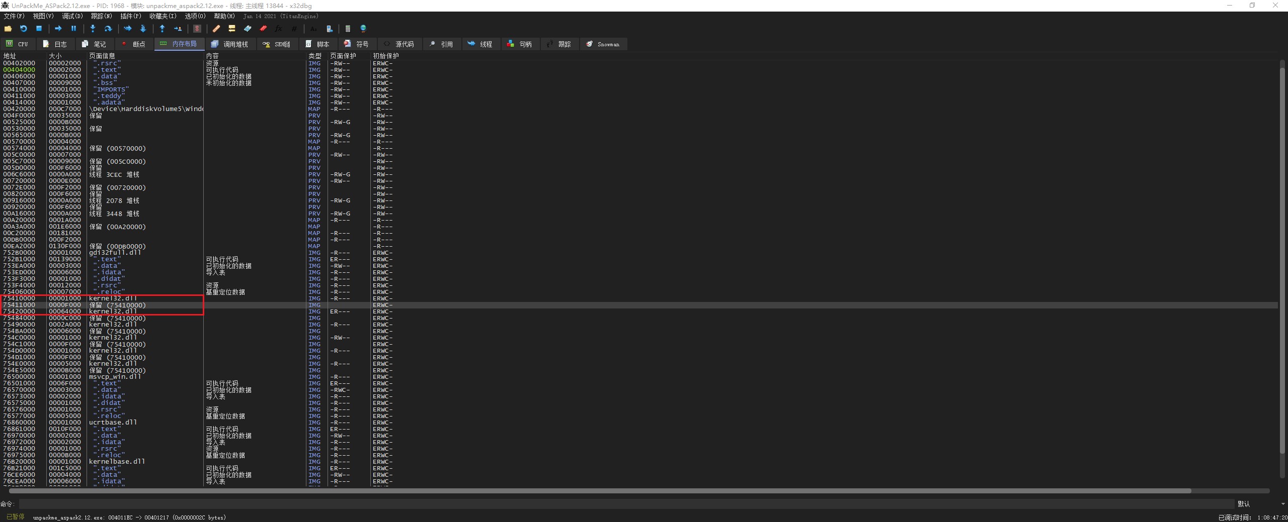This screenshot has height=522, width=1288.
Task: Switch to the Snowman tab
Action: click(x=603, y=44)
